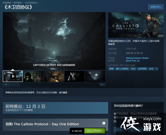Image resolution: width=166 pixels, height=135 pixels.
Task: Open the 社区中心 community hub button
Action: point(156,7)
